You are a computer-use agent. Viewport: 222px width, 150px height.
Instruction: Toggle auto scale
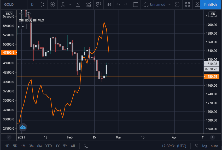coord(214,146)
